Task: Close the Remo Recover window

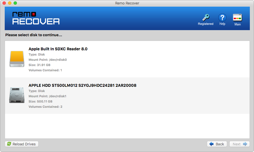Action: pos(4,3)
